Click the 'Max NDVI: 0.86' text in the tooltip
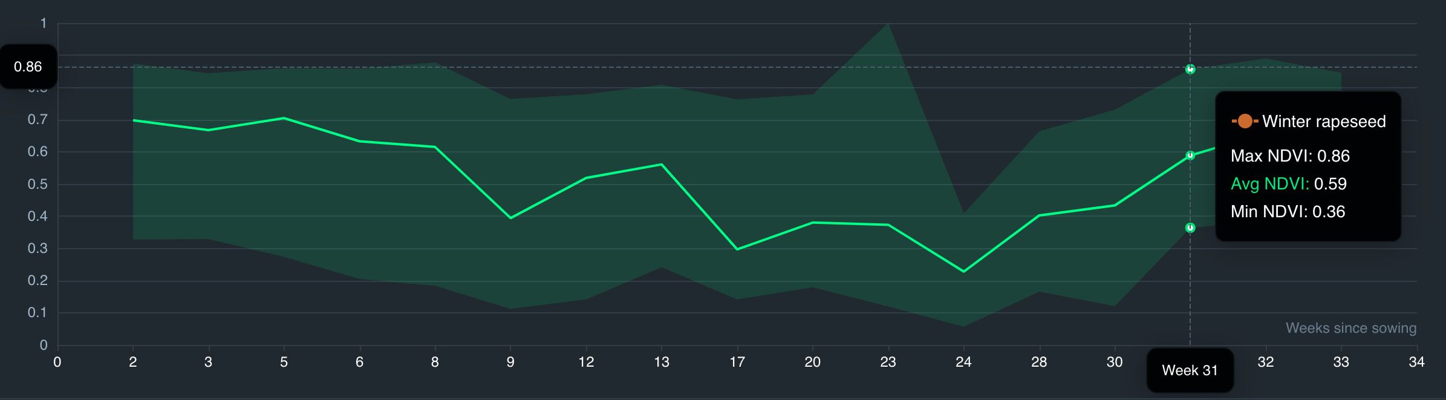 (1290, 156)
